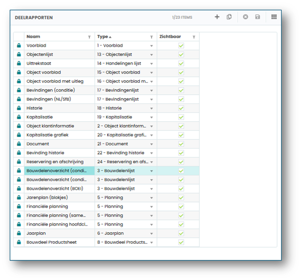Toggle Zichtbaar checkbox for Objectenlijst
This screenshot has width=301, height=280.
pyautogui.click(x=181, y=55)
